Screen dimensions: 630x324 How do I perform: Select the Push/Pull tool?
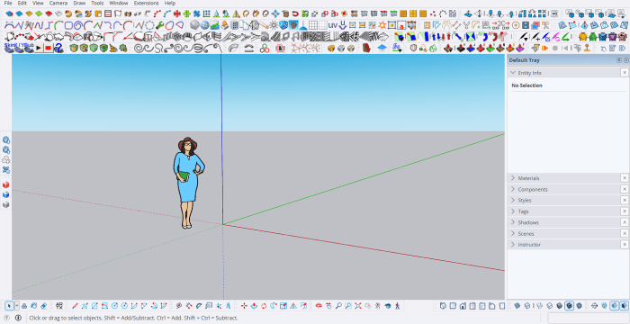coord(254,306)
